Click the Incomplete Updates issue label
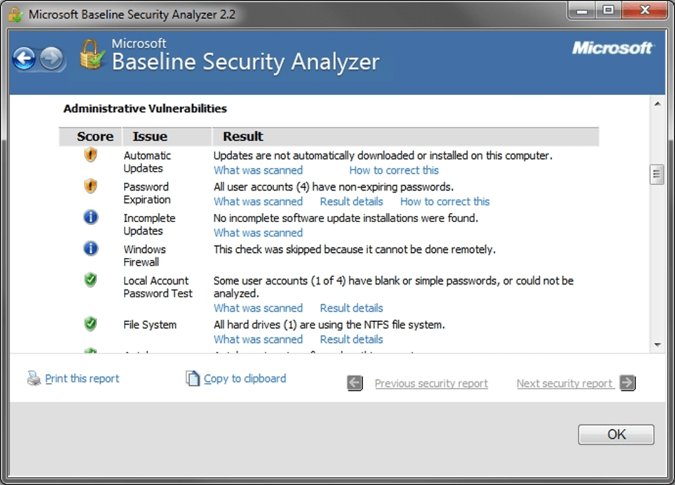 pyautogui.click(x=150, y=224)
